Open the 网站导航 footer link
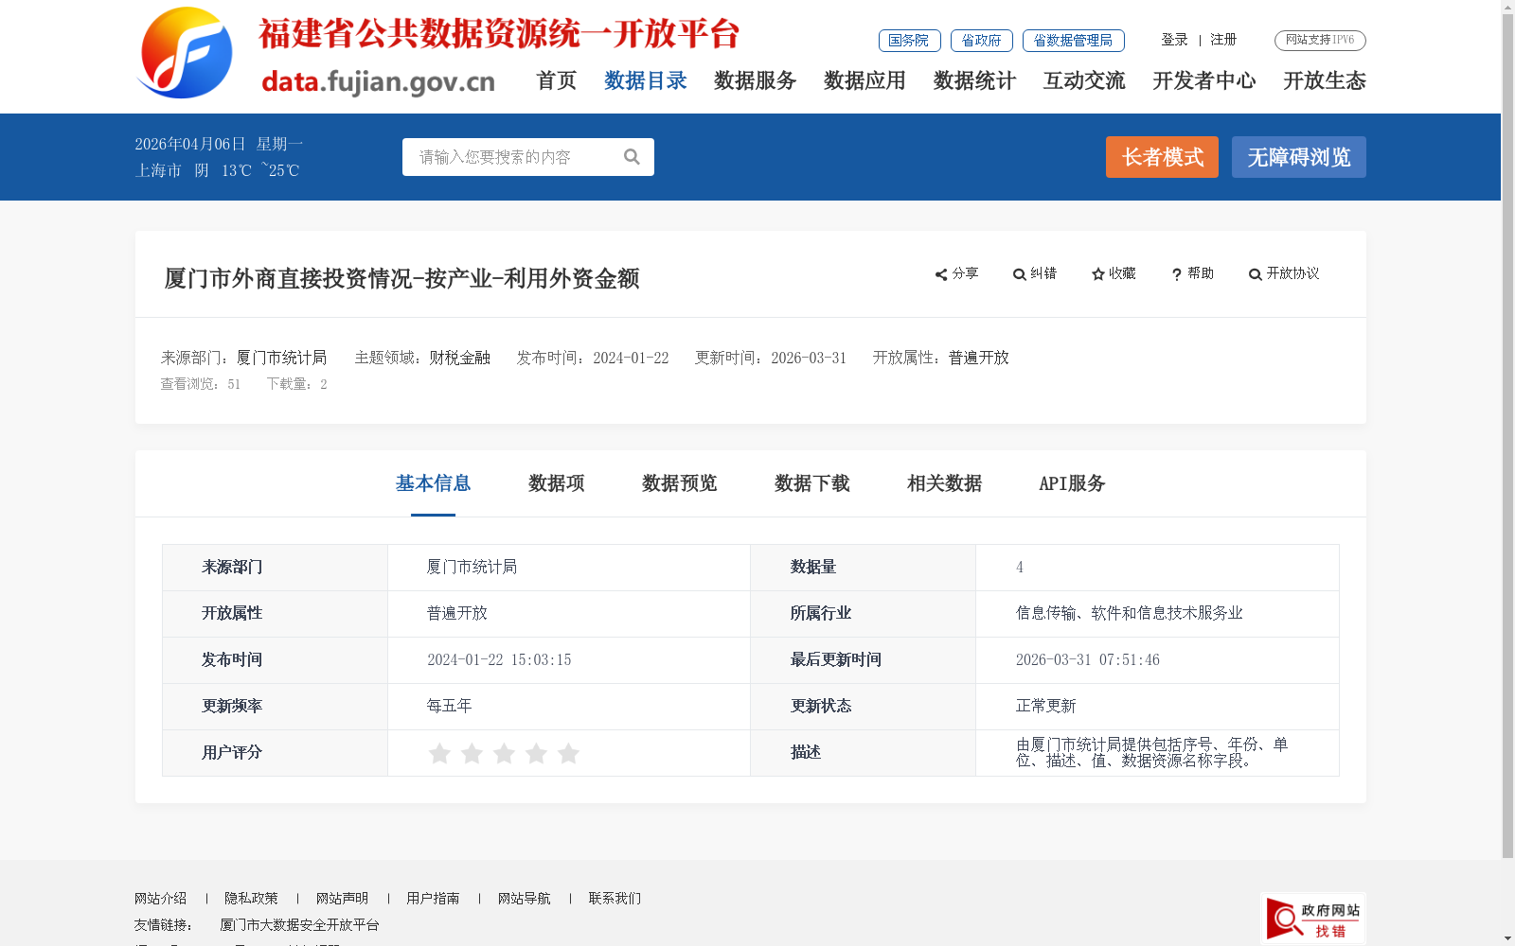Image resolution: width=1515 pixels, height=946 pixels. pos(524,899)
